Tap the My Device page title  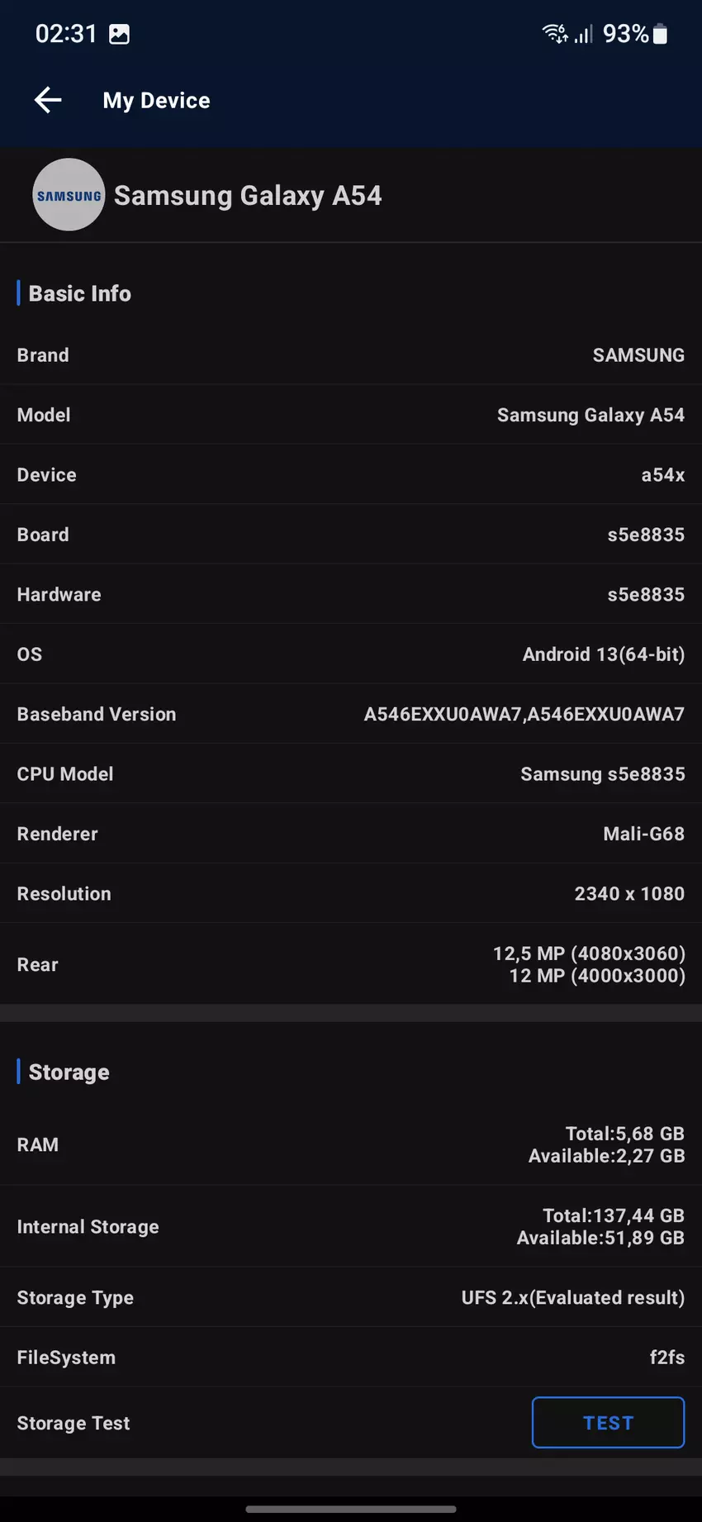pyautogui.click(x=156, y=100)
